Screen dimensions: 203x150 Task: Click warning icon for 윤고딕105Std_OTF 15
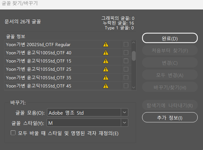106,61
